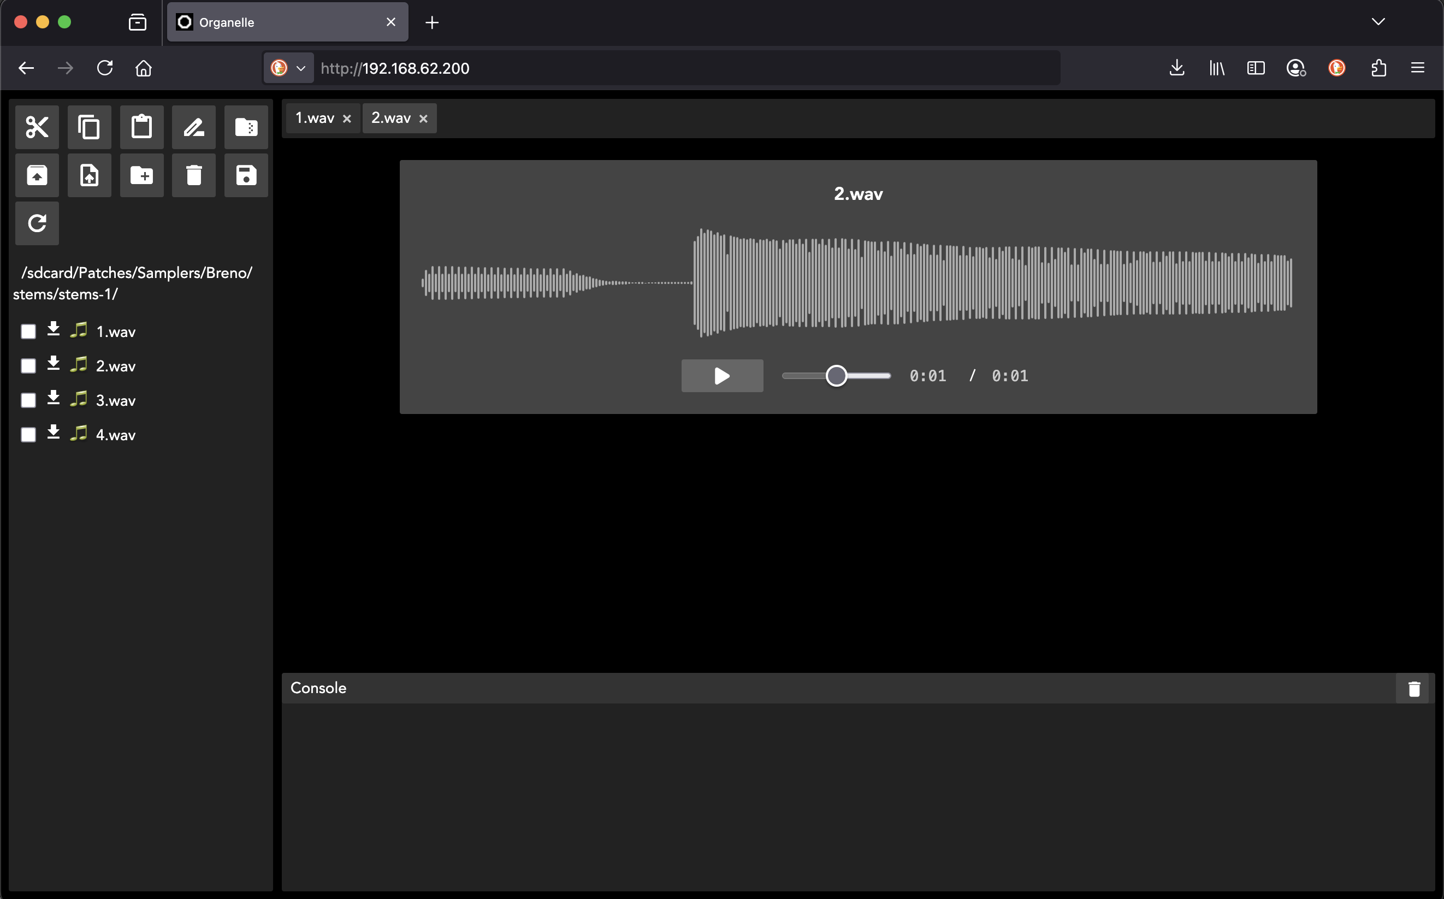Go back in browser history
Screen dimensions: 1444x899
coord(26,68)
